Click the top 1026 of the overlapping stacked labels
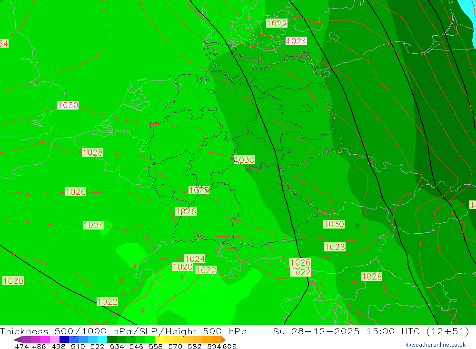 click(300, 262)
